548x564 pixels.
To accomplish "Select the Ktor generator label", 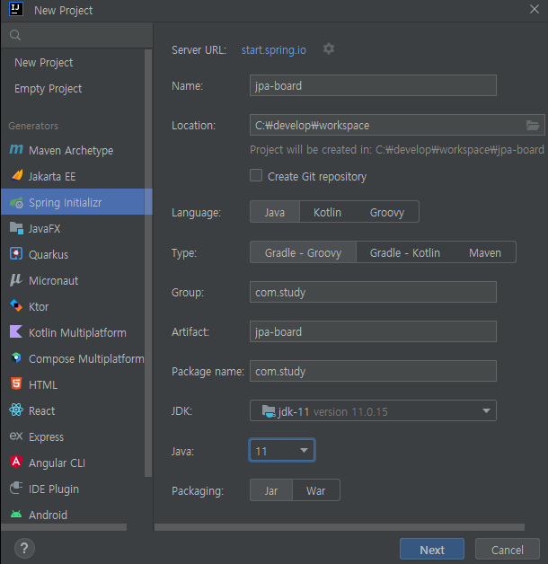I will click(x=39, y=306).
